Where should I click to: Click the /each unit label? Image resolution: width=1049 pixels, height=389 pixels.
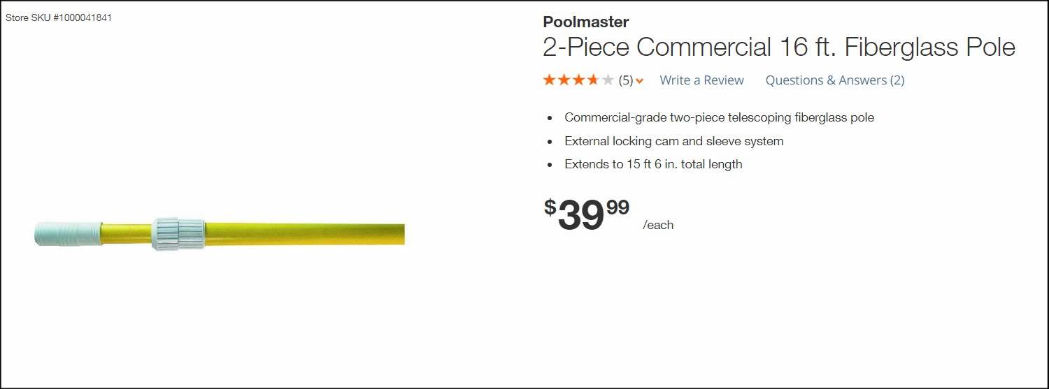[658, 225]
